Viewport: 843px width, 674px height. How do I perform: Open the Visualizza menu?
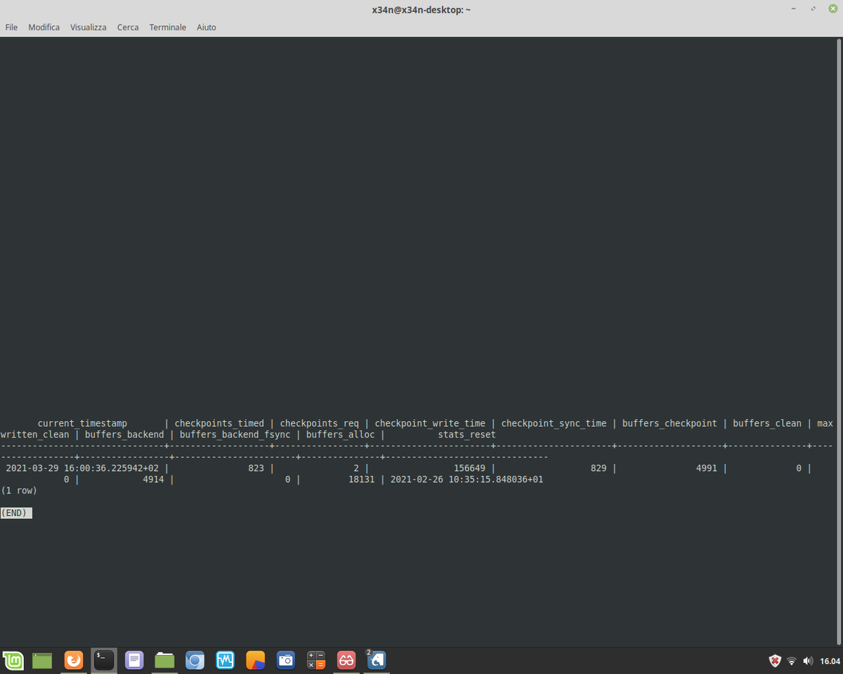[88, 27]
